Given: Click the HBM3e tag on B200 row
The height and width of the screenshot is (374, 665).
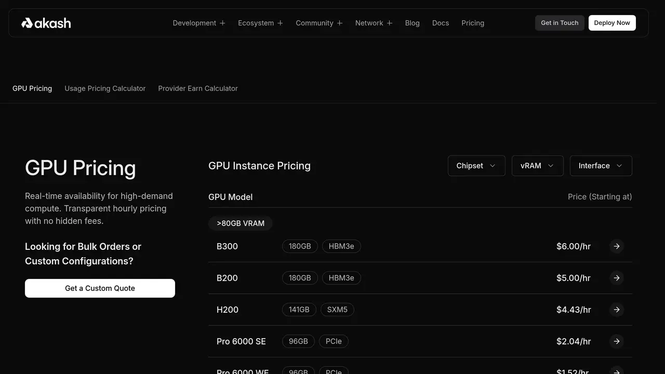Looking at the screenshot, I should coord(341,278).
